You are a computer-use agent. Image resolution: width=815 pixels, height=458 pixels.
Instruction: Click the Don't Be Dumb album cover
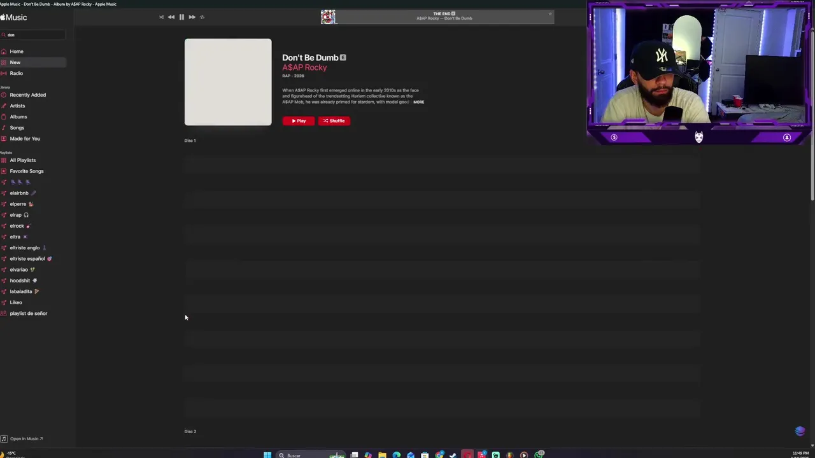point(228,82)
